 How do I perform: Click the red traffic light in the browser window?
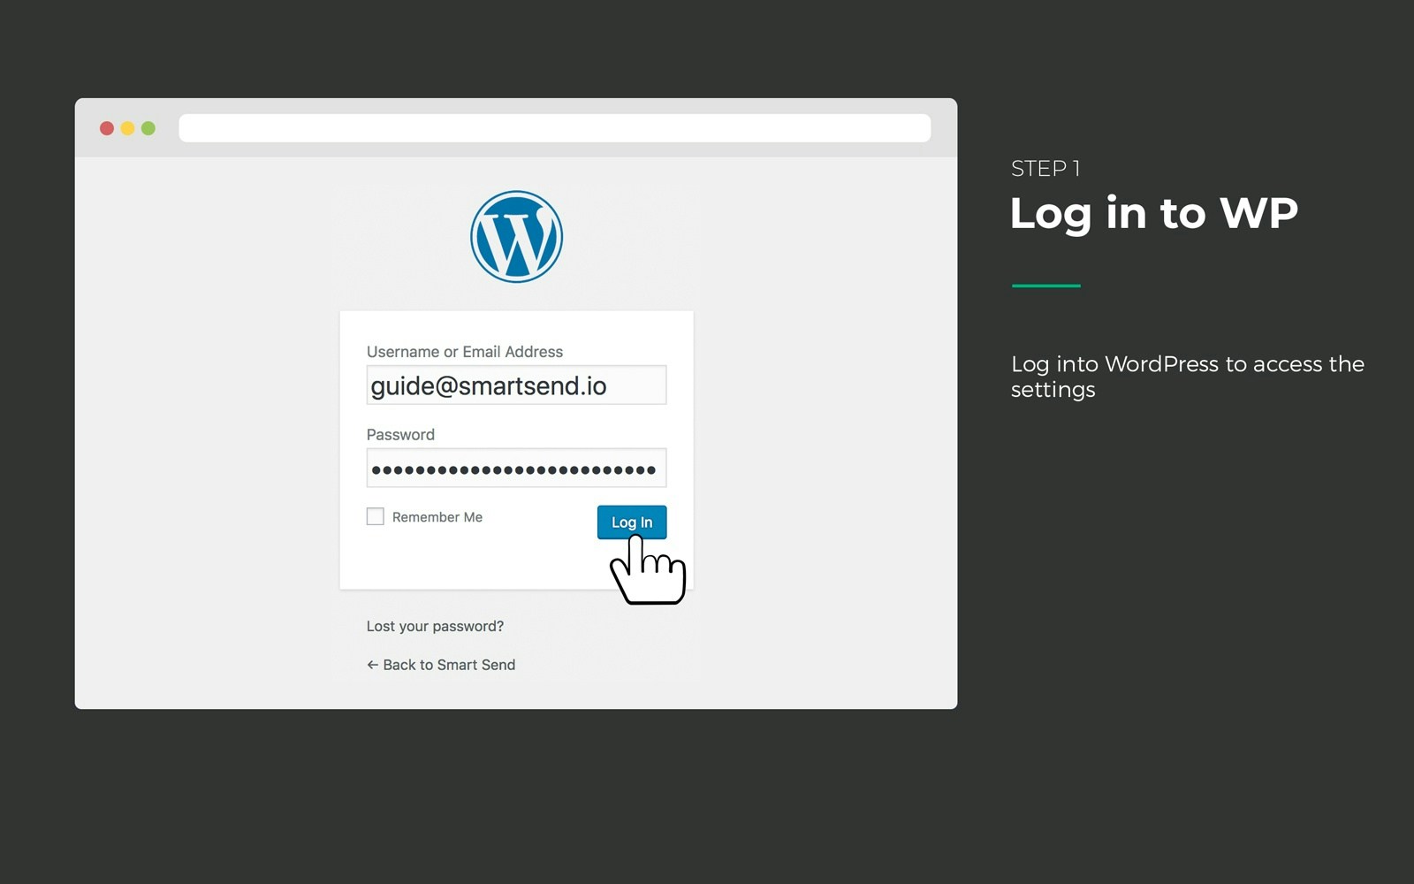click(x=107, y=127)
